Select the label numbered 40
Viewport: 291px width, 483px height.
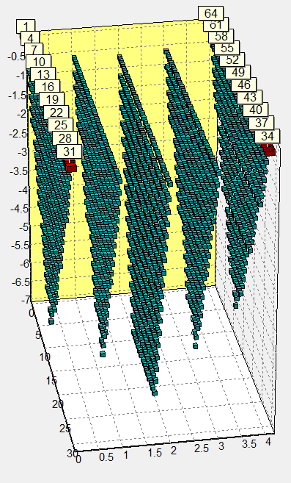point(255,110)
